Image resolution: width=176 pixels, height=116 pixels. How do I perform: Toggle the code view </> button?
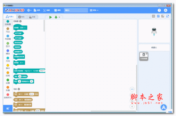tap(132, 89)
